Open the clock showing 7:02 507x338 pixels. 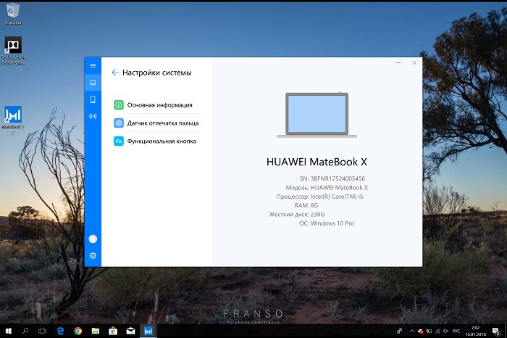[x=475, y=331]
